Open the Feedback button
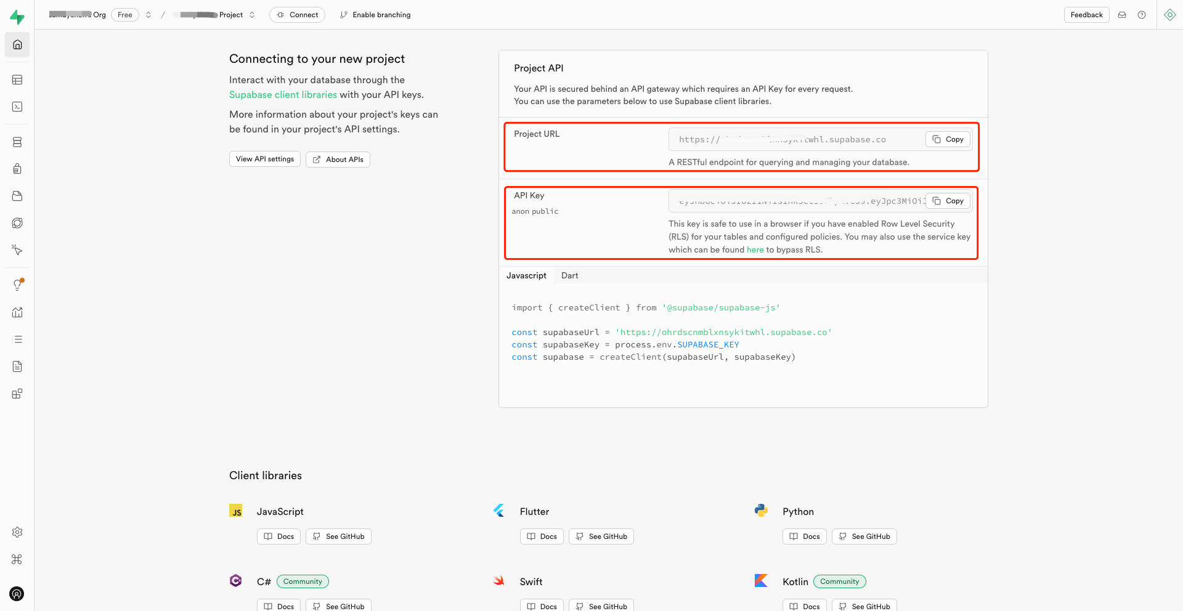This screenshot has height=611, width=1183. coord(1086,15)
